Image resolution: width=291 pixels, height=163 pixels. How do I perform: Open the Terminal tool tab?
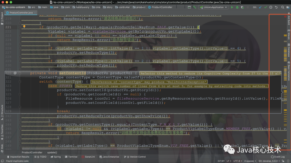tap(71, 157)
